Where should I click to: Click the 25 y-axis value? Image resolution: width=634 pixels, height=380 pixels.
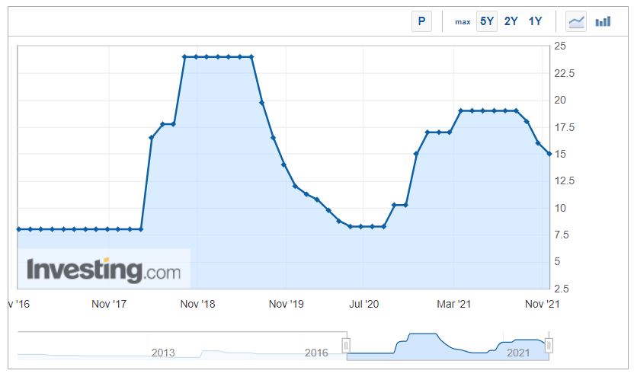[560, 46]
